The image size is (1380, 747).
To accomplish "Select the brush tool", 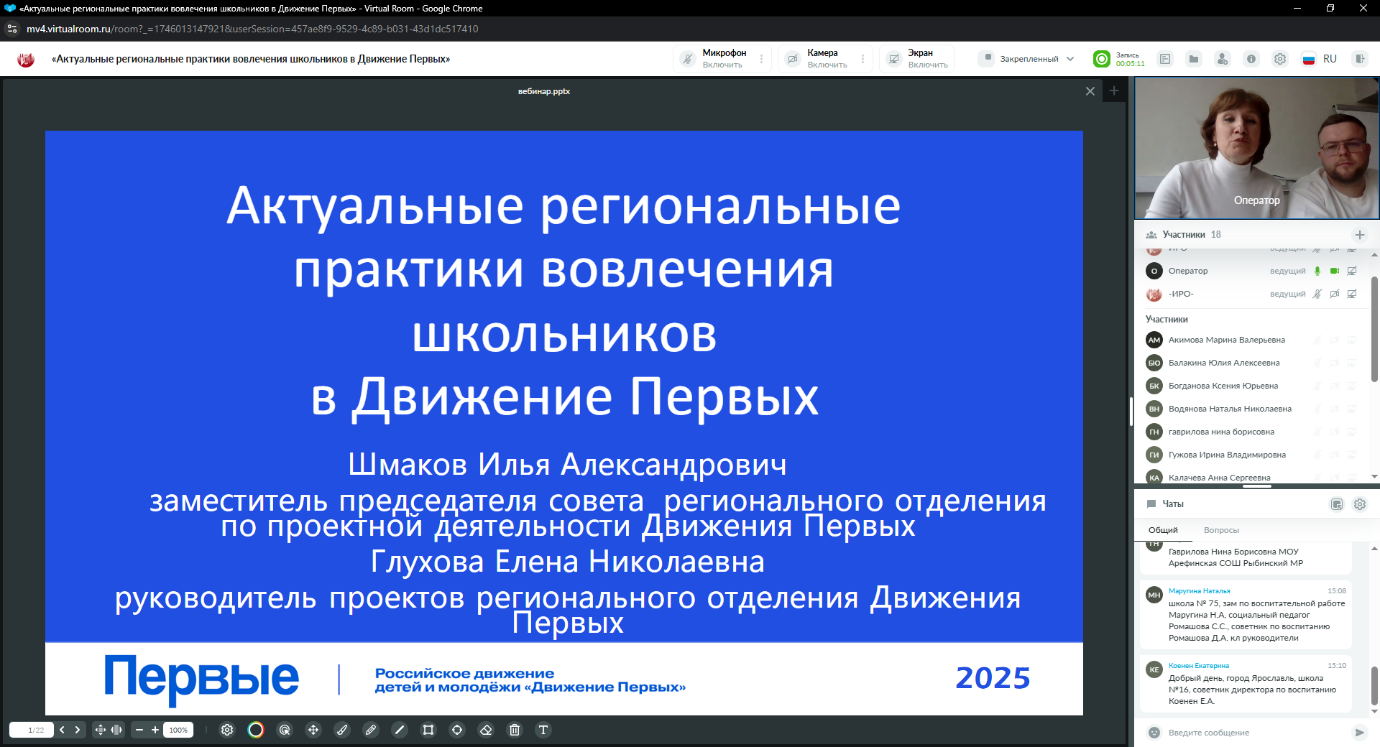I will pyautogui.click(x=342, y=730).
